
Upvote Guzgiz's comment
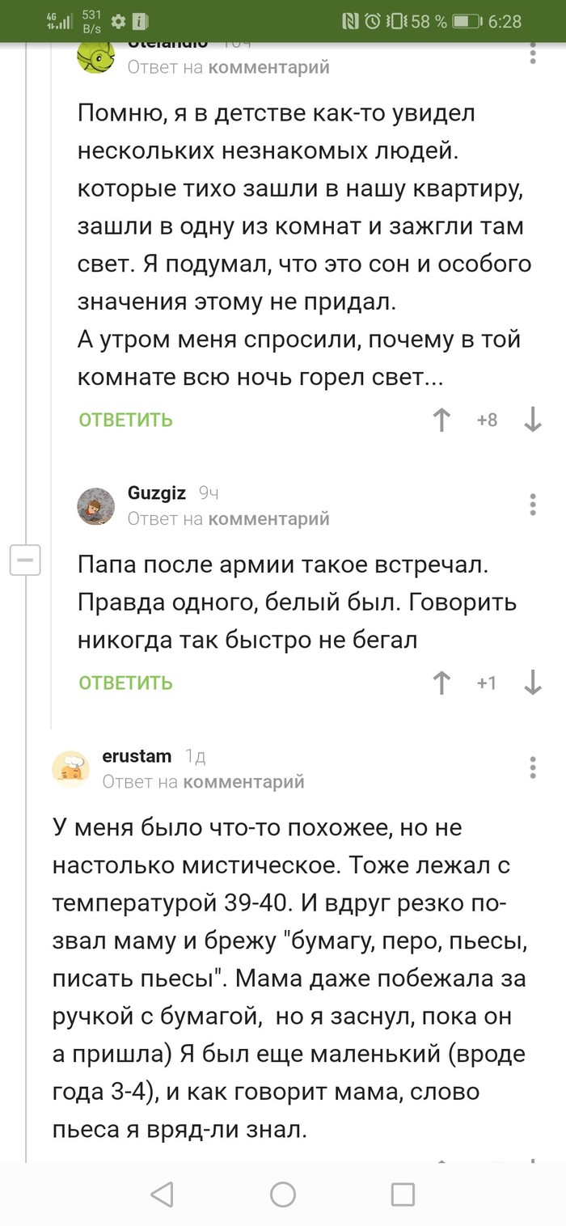pos(441,683)
